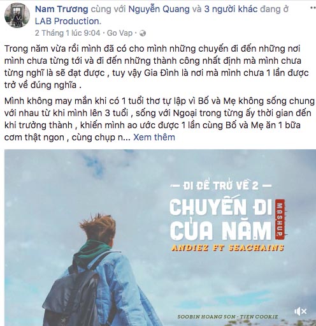Open the Nam Trương profile link
Image resolution: width=316 pixels, height=326 pixels.
[61, 9]
